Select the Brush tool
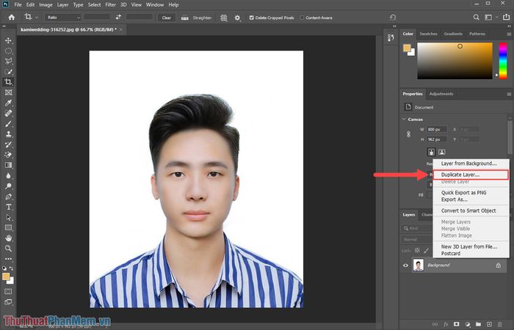 click(x=9, y=124)
